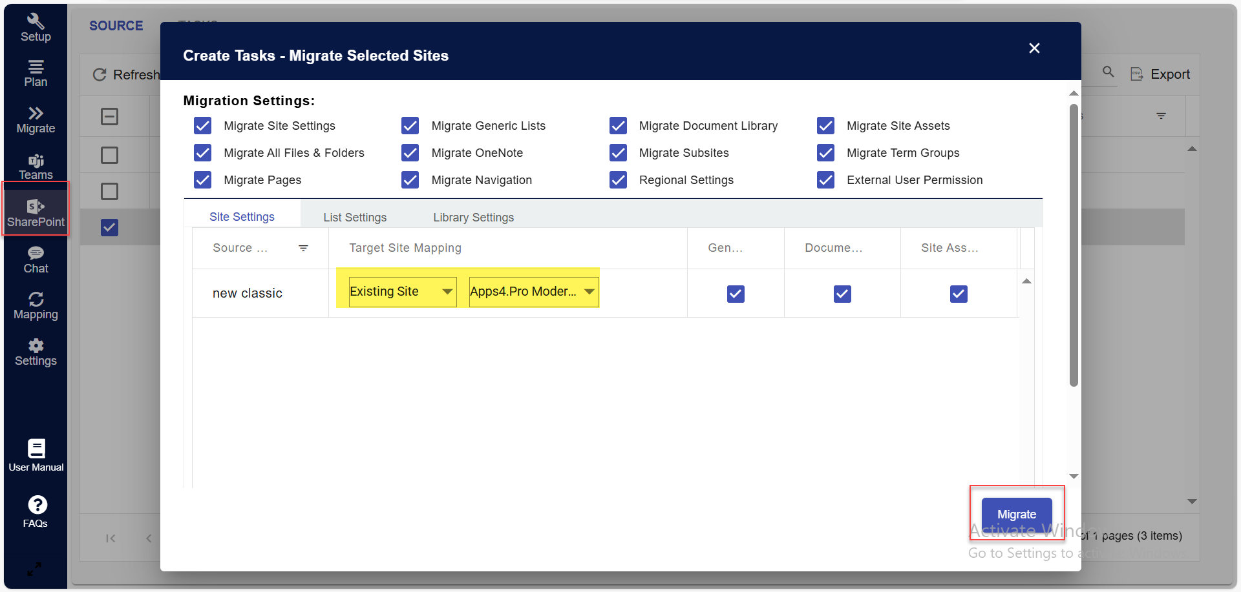Uncheck Migrate OneNote option

[410, 152]
